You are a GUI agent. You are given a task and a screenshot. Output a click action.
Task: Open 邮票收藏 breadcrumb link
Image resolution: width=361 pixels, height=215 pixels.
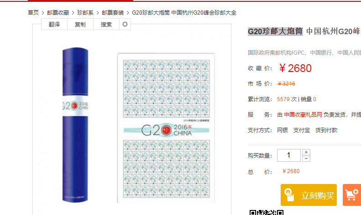[x=58, y=13]
